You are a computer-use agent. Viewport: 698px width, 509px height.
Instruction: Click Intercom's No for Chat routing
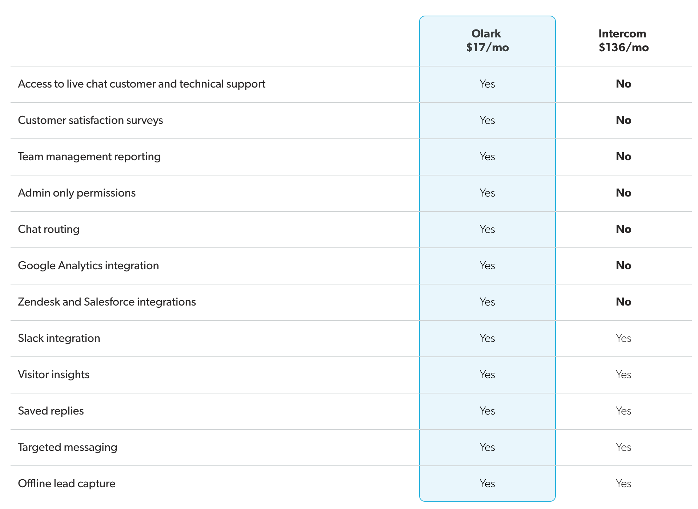[623, 229]
